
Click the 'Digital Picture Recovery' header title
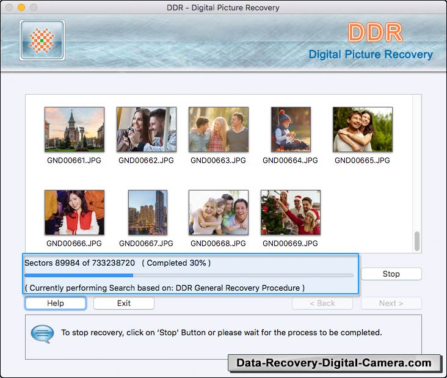click(x=371, y=54)
